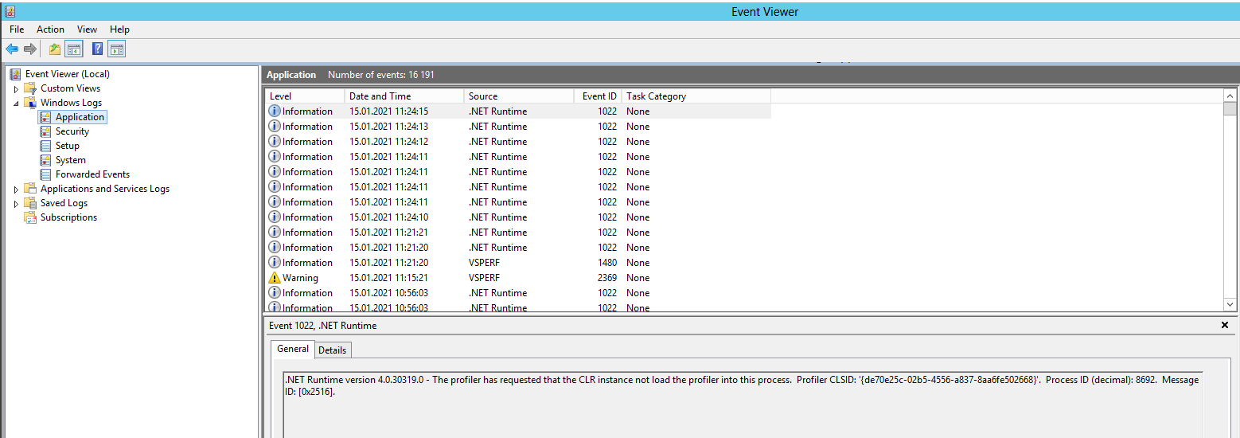Screen dimensions: 1240x438
Task: Click the event list scrollbar down arrow
Action: pyautogui.click(x=1230, y=304)
